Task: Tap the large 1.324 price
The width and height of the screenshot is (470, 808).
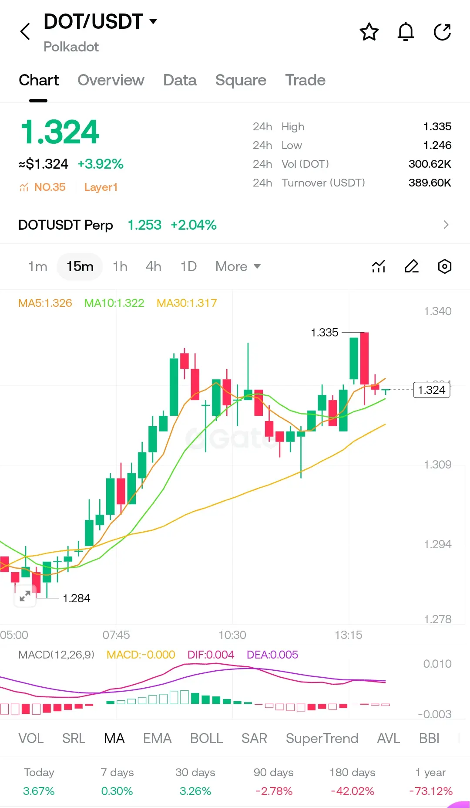Action: [x=60, y=132]
